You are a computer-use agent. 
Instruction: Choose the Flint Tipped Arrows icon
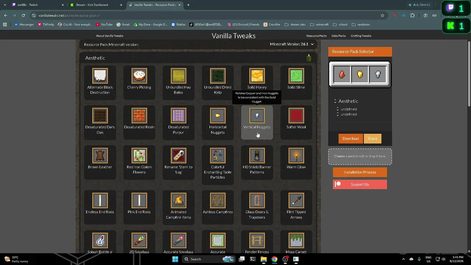(x=296, y=201)
